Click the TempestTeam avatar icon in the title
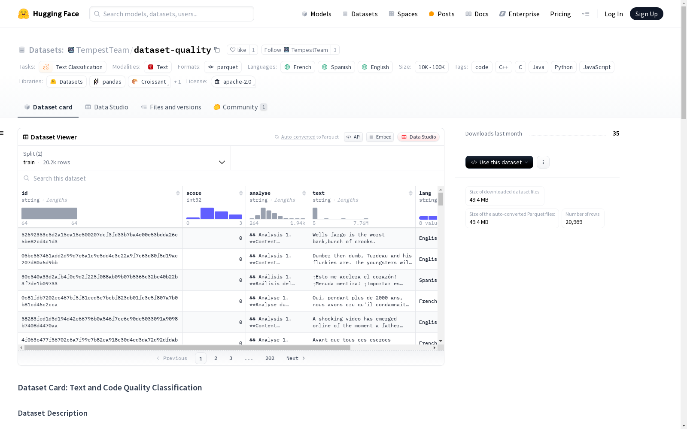The width and height of the screenshot is (687, 429). click(x=71, y=50)
